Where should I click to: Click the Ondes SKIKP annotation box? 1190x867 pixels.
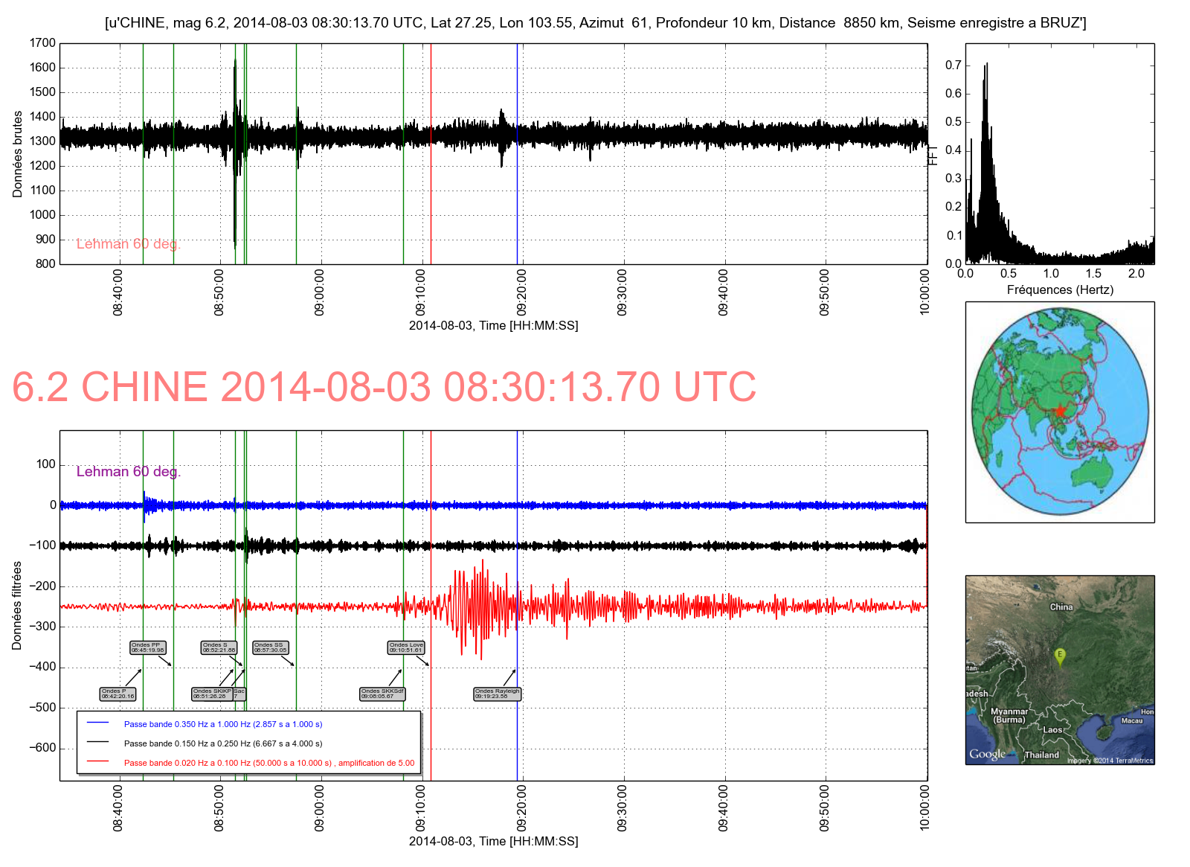(x=213, y=694)
